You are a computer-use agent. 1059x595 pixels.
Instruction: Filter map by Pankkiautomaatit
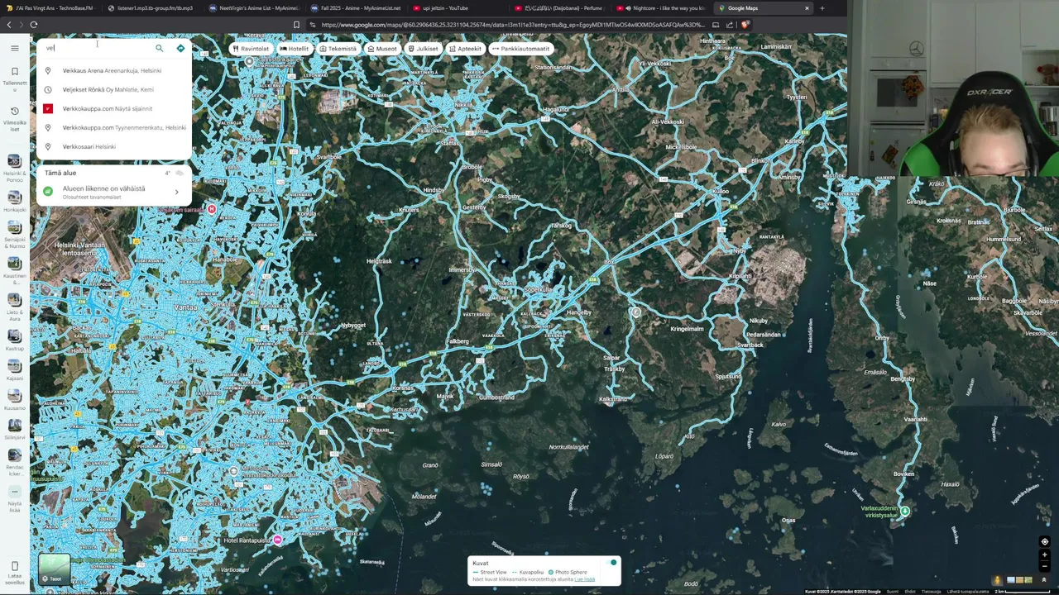520,49
